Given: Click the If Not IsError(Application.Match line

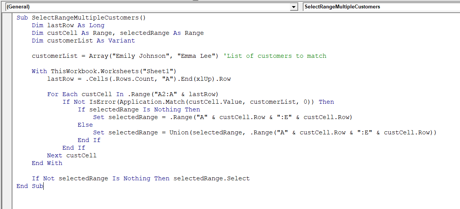Looking at the screenshot, I should (198, 102).
